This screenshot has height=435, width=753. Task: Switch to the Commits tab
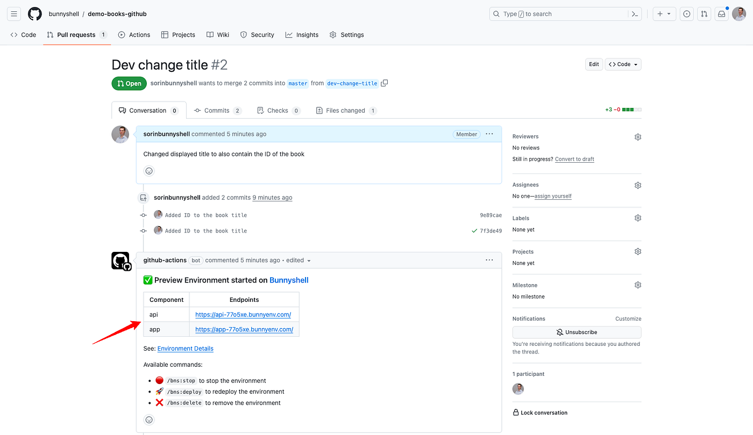point(218,111)
